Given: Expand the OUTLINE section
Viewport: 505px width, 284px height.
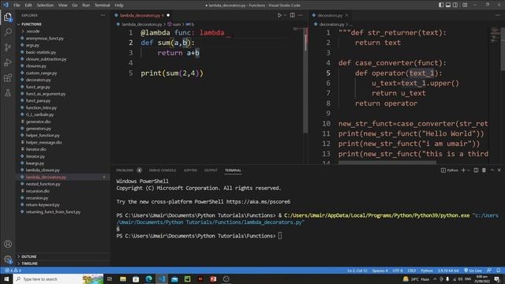Looking at the screenshot, I should (28, 256).
